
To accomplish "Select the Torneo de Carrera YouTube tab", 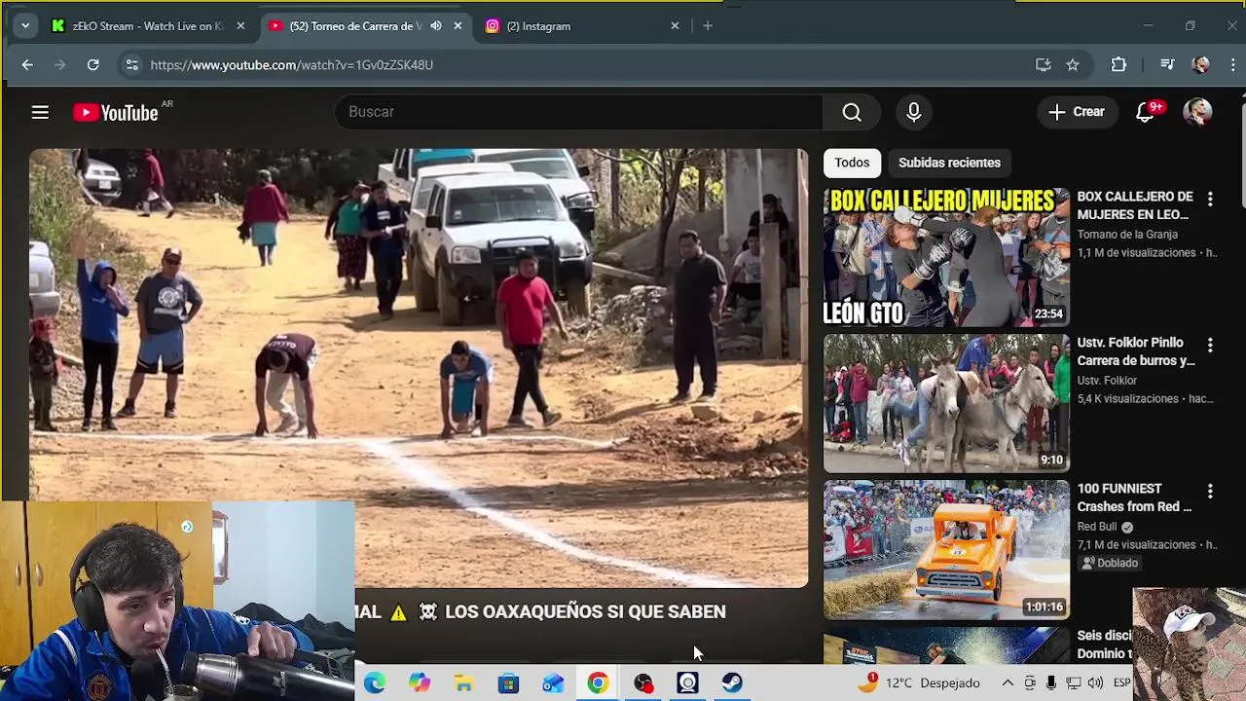I will click(x=355, y=26).
